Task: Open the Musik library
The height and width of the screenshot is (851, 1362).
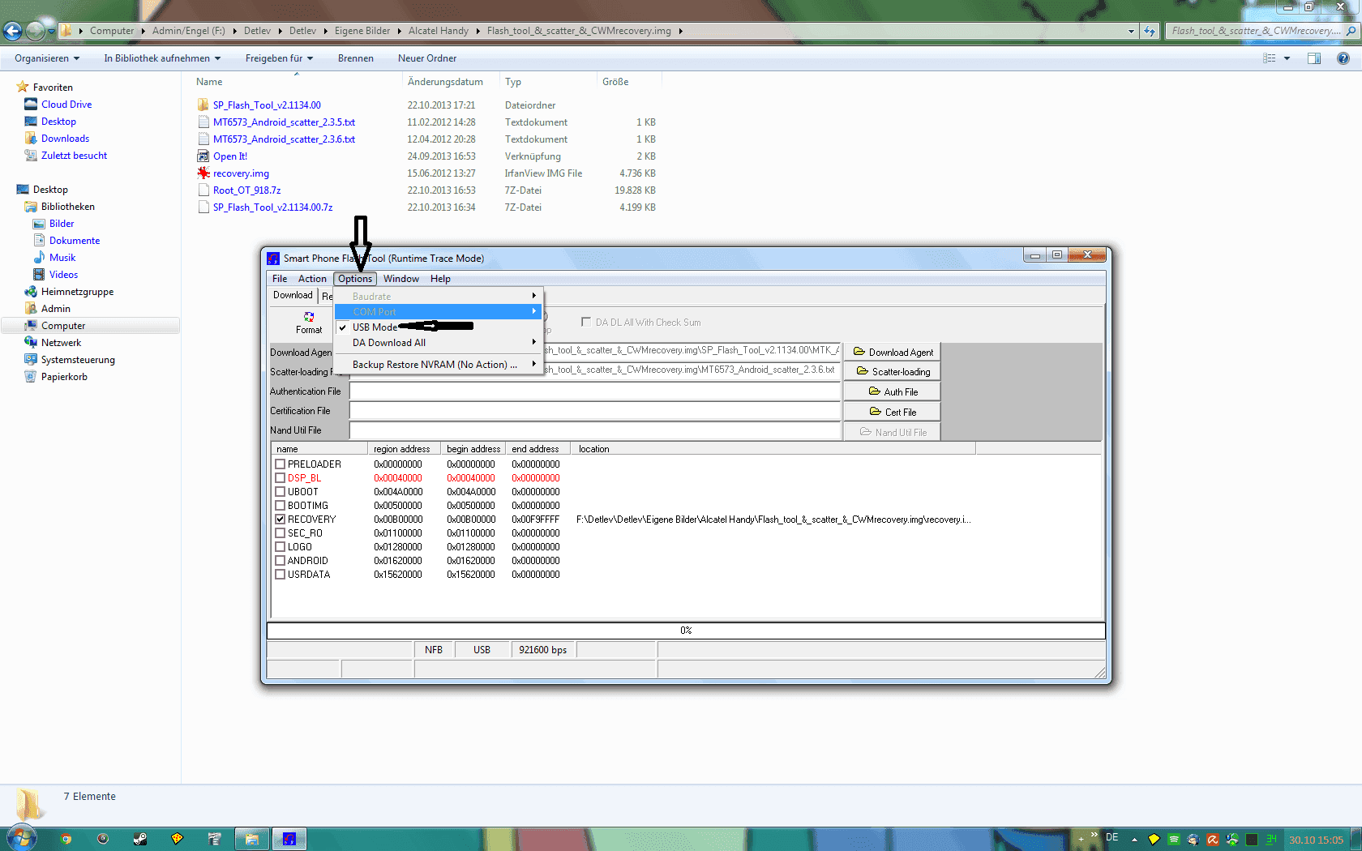Action: click(62, 258)
